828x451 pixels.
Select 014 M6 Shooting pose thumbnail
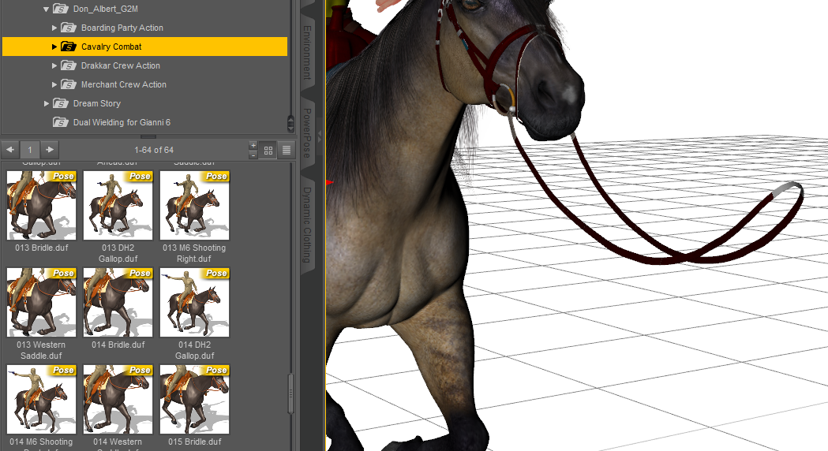point(41,400)
